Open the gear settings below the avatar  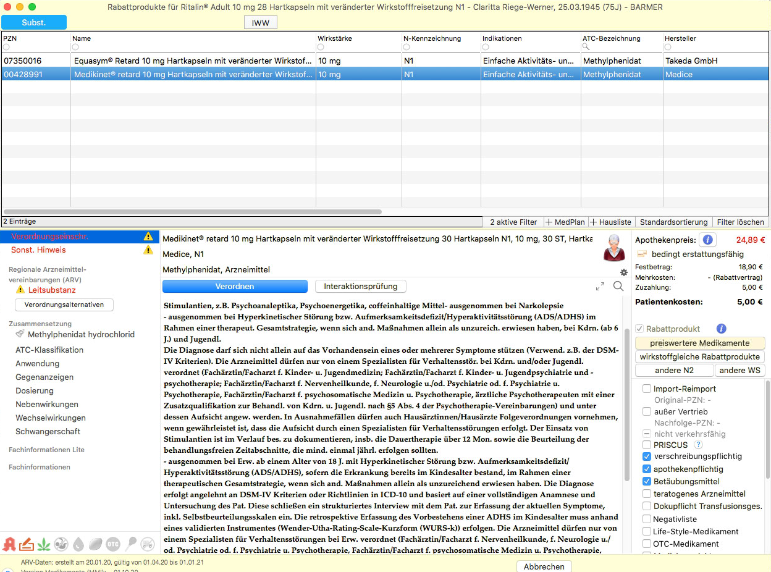(x=623, y=272)
